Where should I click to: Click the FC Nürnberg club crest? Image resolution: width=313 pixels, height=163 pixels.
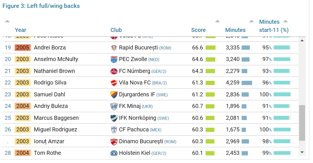[x=114, y=71]
